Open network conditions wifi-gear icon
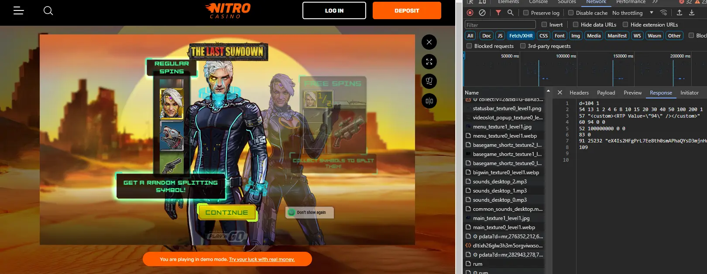707x274 pixels. click(663, 13)
